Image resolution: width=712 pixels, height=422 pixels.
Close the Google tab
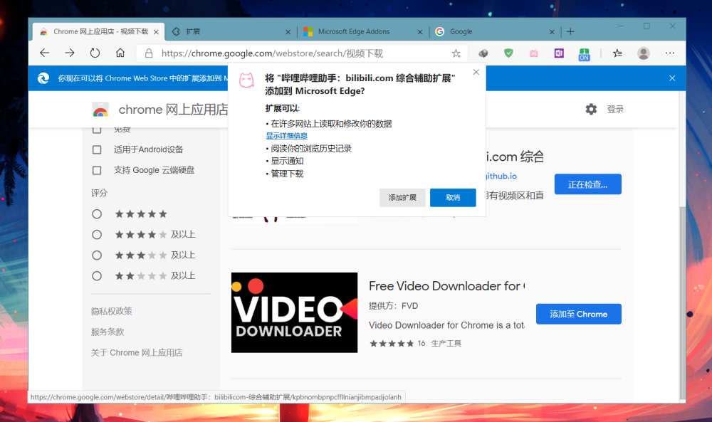point(552,32)
